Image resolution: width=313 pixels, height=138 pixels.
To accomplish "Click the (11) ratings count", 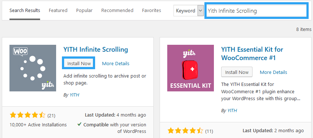I will tap(209, 131).
